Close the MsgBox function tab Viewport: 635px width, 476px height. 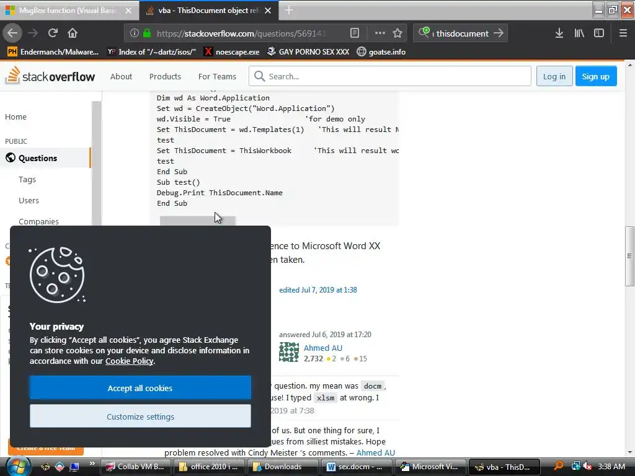pos(128,11)
